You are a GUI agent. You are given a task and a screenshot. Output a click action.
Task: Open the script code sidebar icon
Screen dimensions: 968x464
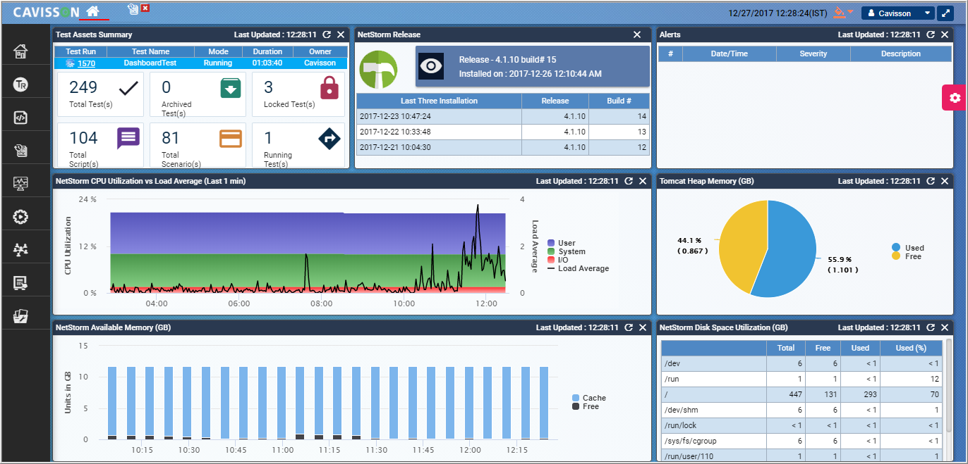(x=20, y=118)
